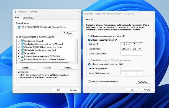Toggle VirtualBox NDIS6 Bridged Networking Driver checkbox

pos(19,47)
